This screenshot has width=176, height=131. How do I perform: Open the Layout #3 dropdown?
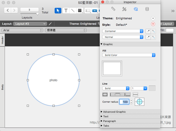coord(30,24)
